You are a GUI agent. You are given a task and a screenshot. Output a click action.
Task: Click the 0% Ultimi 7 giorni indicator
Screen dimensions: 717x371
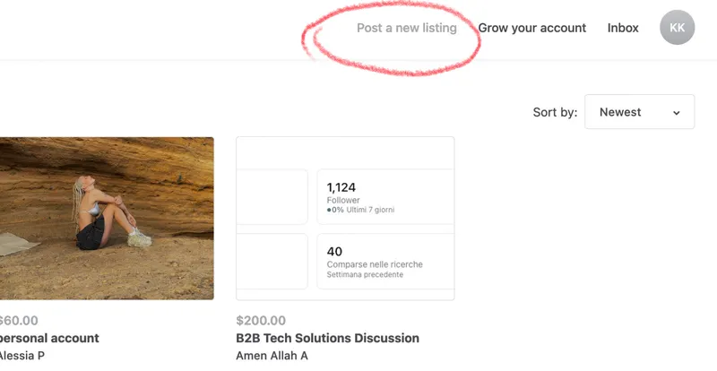pyautogui.click(x=360, y=210)
